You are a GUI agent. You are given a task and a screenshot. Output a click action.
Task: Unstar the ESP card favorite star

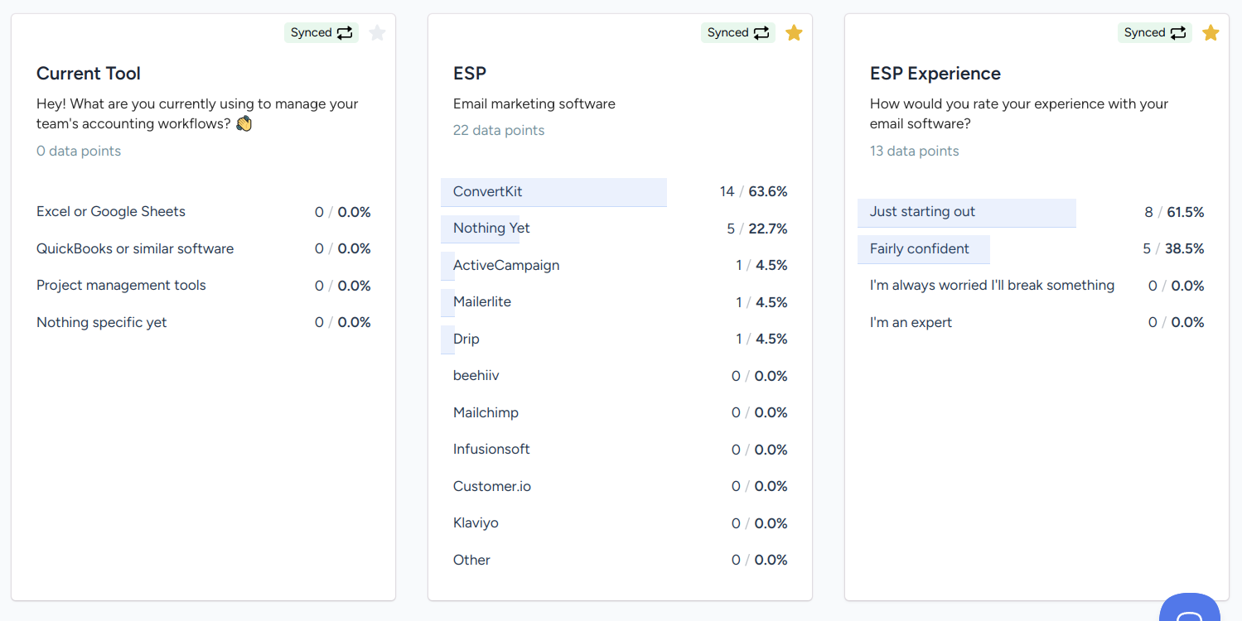(794, 33)
